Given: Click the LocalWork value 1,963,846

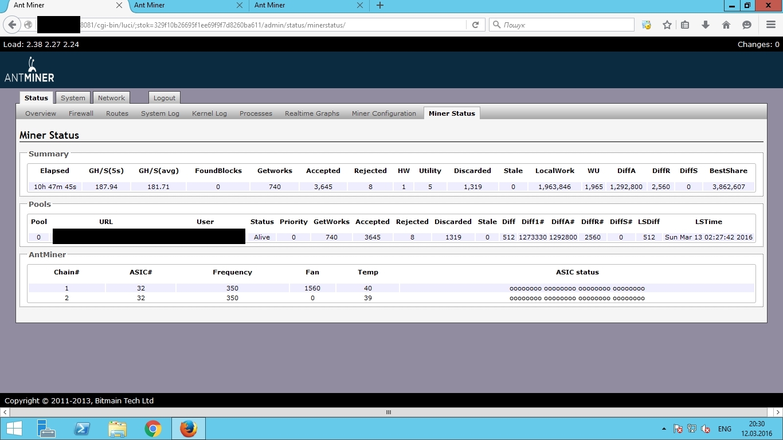Looking at the screenshot, I should 555,187.
